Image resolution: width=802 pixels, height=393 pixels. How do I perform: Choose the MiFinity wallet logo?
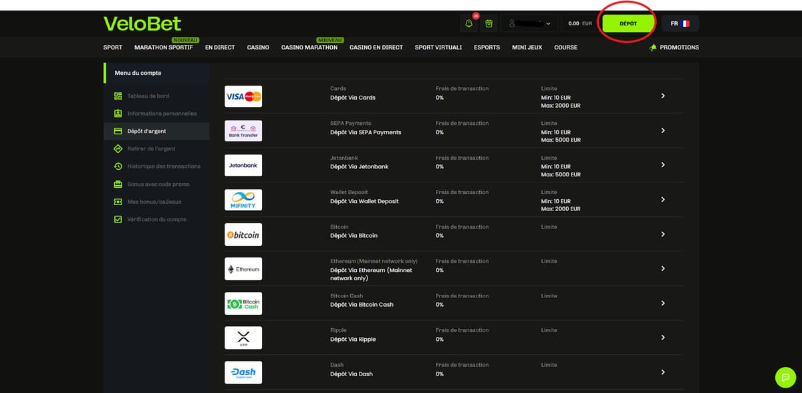(x=243, y=200)
